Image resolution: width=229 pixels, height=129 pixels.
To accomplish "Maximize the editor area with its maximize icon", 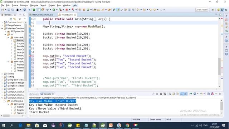I will click(220, 14).
